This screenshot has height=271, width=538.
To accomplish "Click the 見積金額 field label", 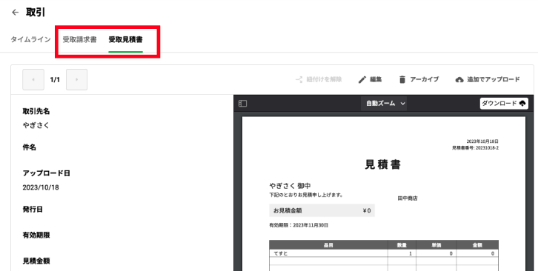I will pos(36,261).
